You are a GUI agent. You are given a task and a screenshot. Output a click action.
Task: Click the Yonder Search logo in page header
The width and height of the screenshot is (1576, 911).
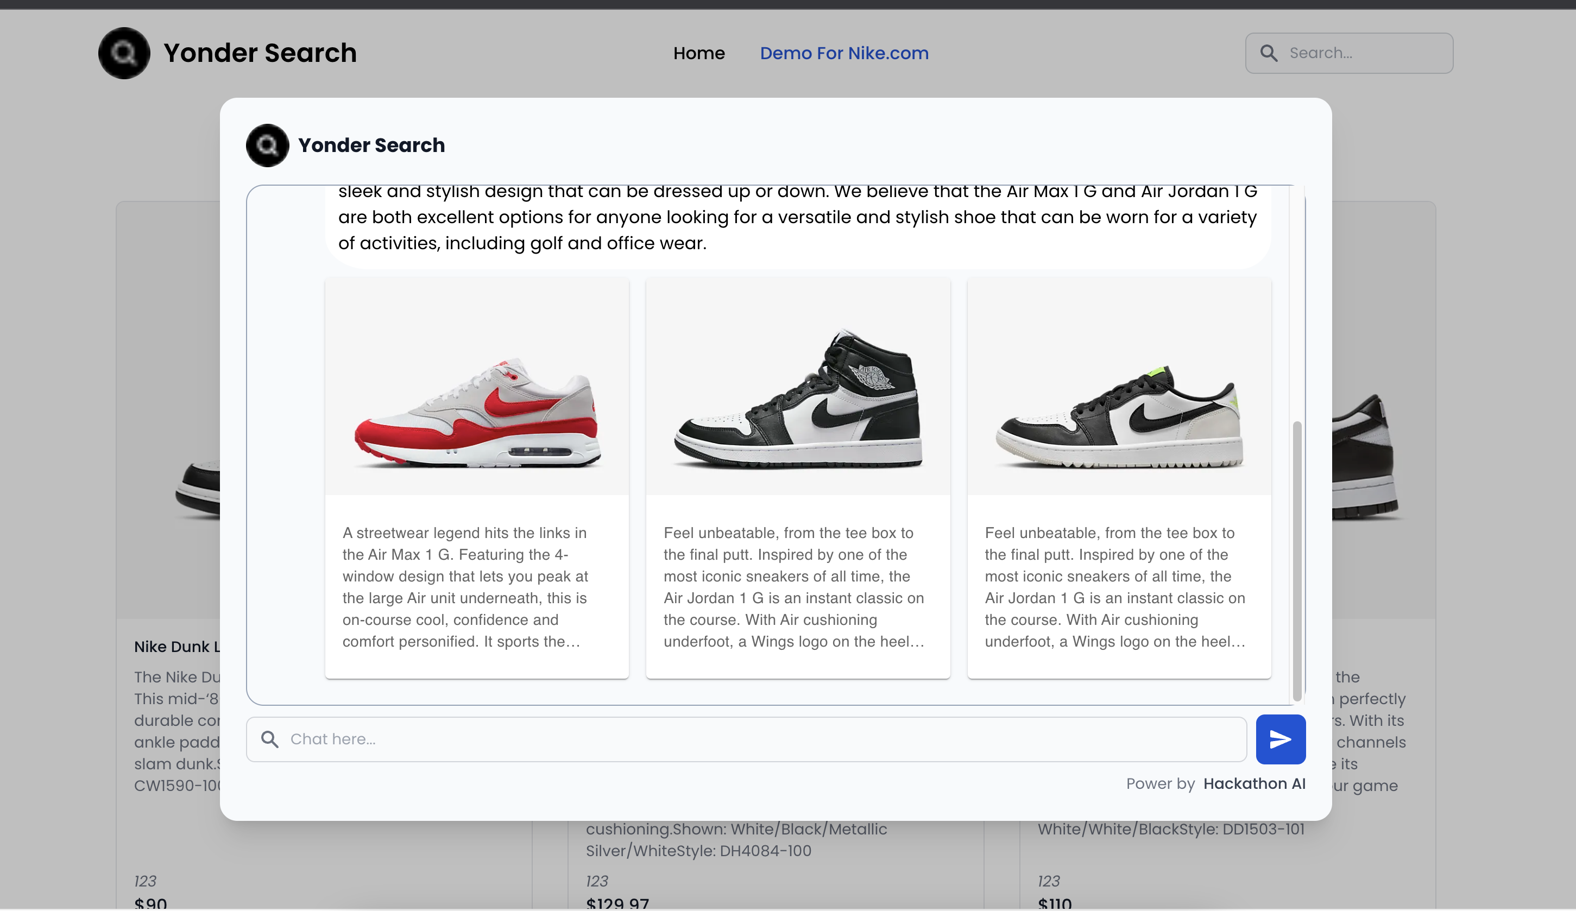click(x=124, y=53)
